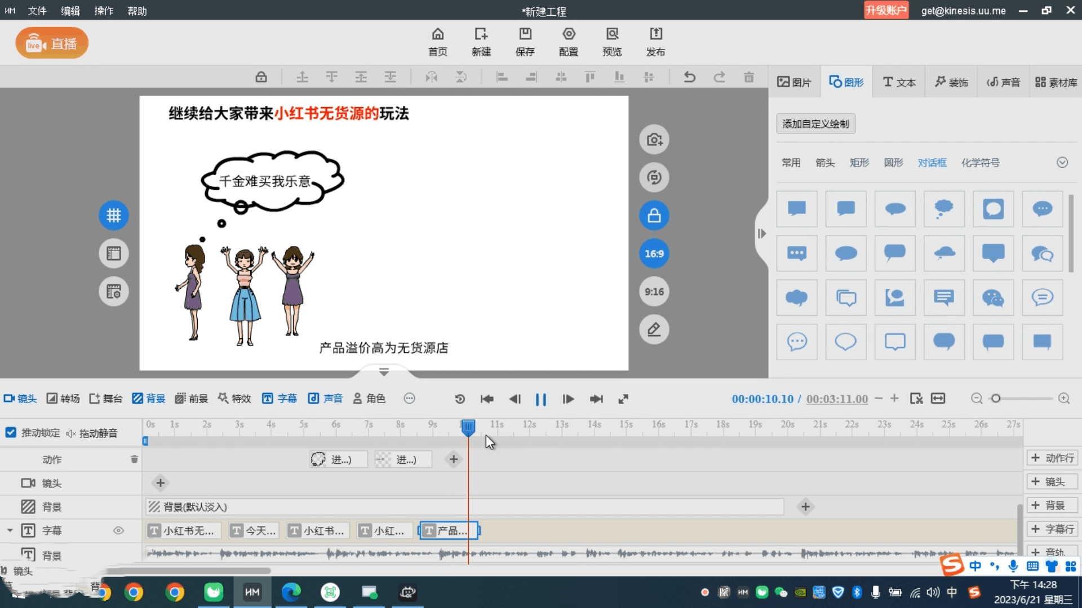
Task: Click the 直播 live broadcast button
Action: tap(52, 43)
